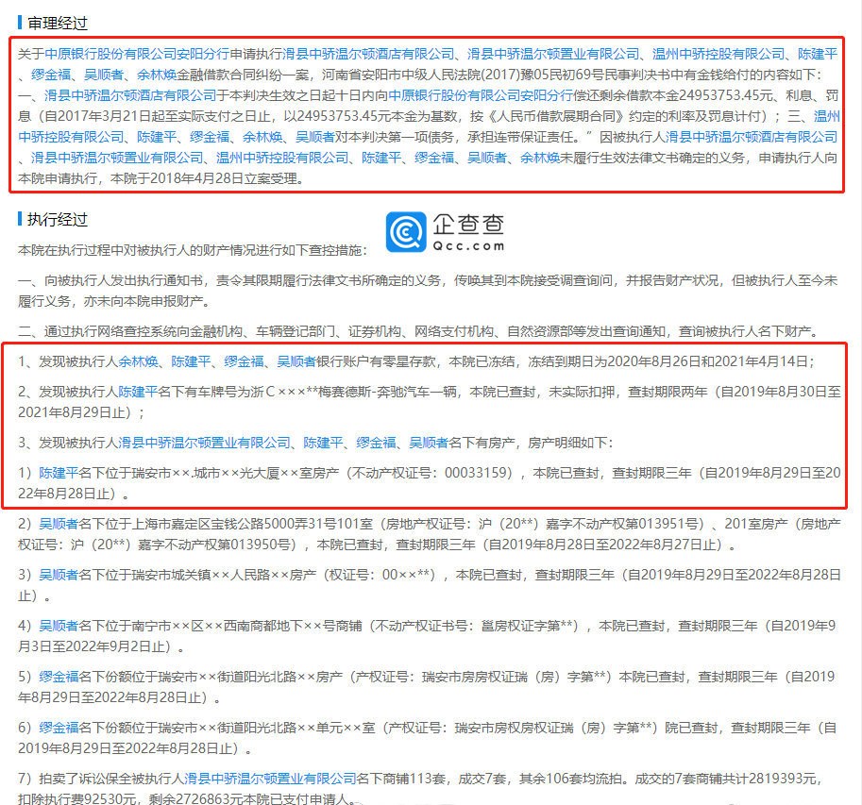Open 吴顺者 link in the 上海市嘉定区 property item
Viewport: 862px width, 805px height.
pos(59,524)
